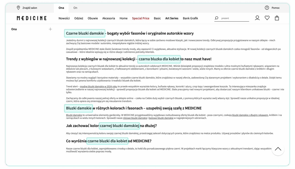Click the back-to-top arrow button
The width and height of the screenshot is (295, 169).
click(278, 149)
